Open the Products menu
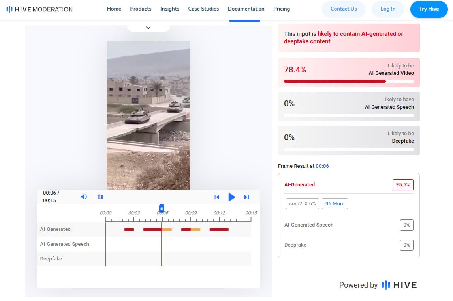The image size is (453, 301). (x=141, y=9)
